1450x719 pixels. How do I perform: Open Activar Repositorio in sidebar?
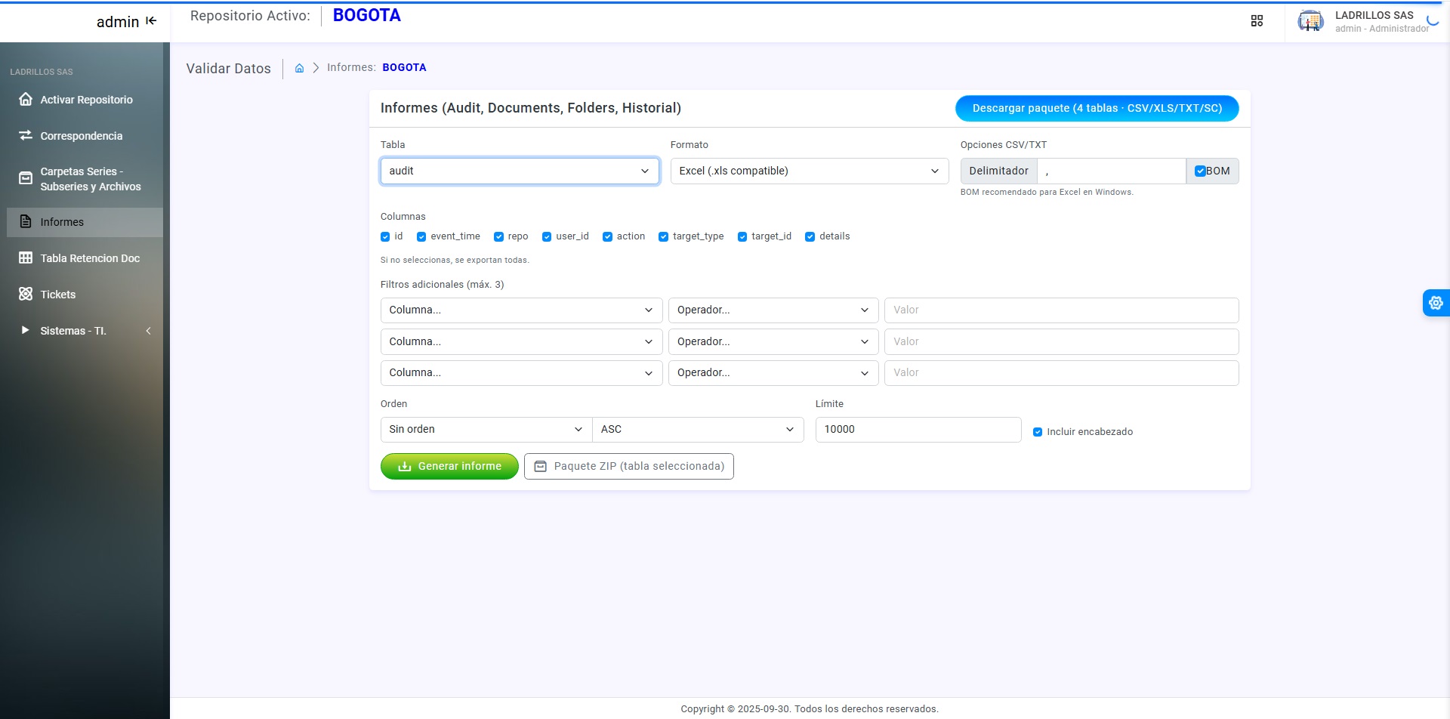pyautogui.click(x=86, y=100)
